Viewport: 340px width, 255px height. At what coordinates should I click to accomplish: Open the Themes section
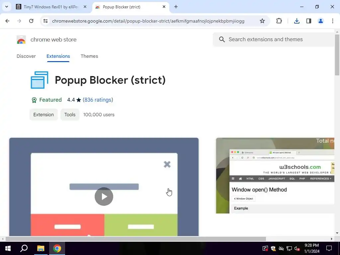click(x=89, y=56)
